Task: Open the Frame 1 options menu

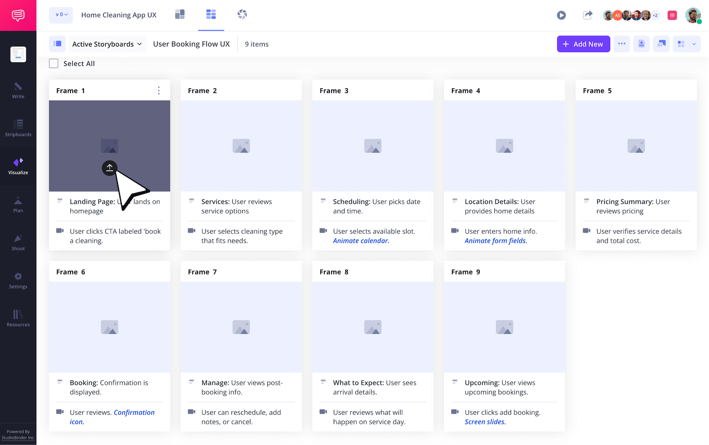Action: pyautogui.click(x=159, y=90)
